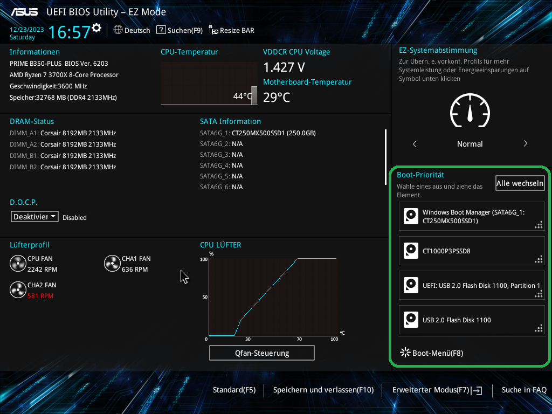Image resolution: width=552 pixels, height=414 pixels.
Task: Click SATA6G_2: N/A row
Action: [x=222, y=144]
